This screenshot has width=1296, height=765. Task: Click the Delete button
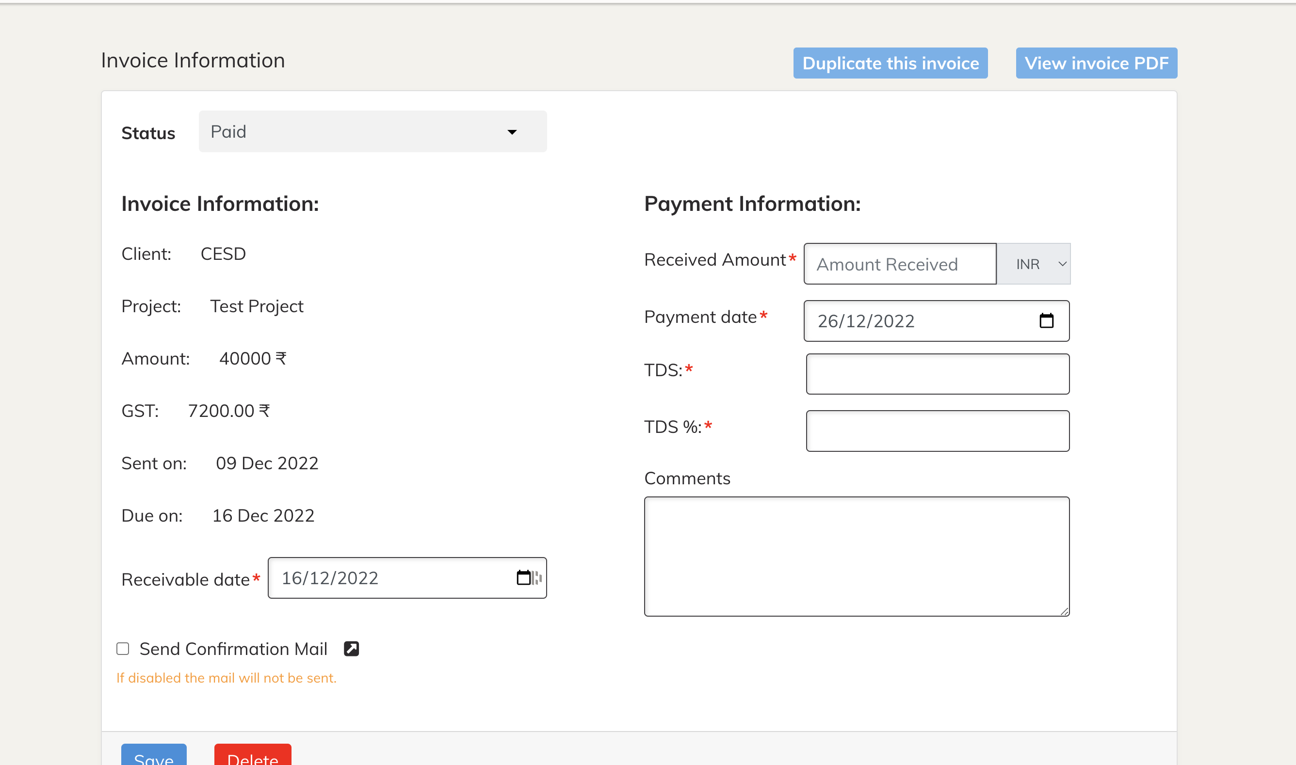[253, 758]
